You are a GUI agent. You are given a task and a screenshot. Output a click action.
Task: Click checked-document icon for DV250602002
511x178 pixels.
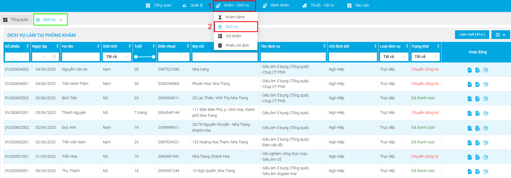[x=478, y=128]
